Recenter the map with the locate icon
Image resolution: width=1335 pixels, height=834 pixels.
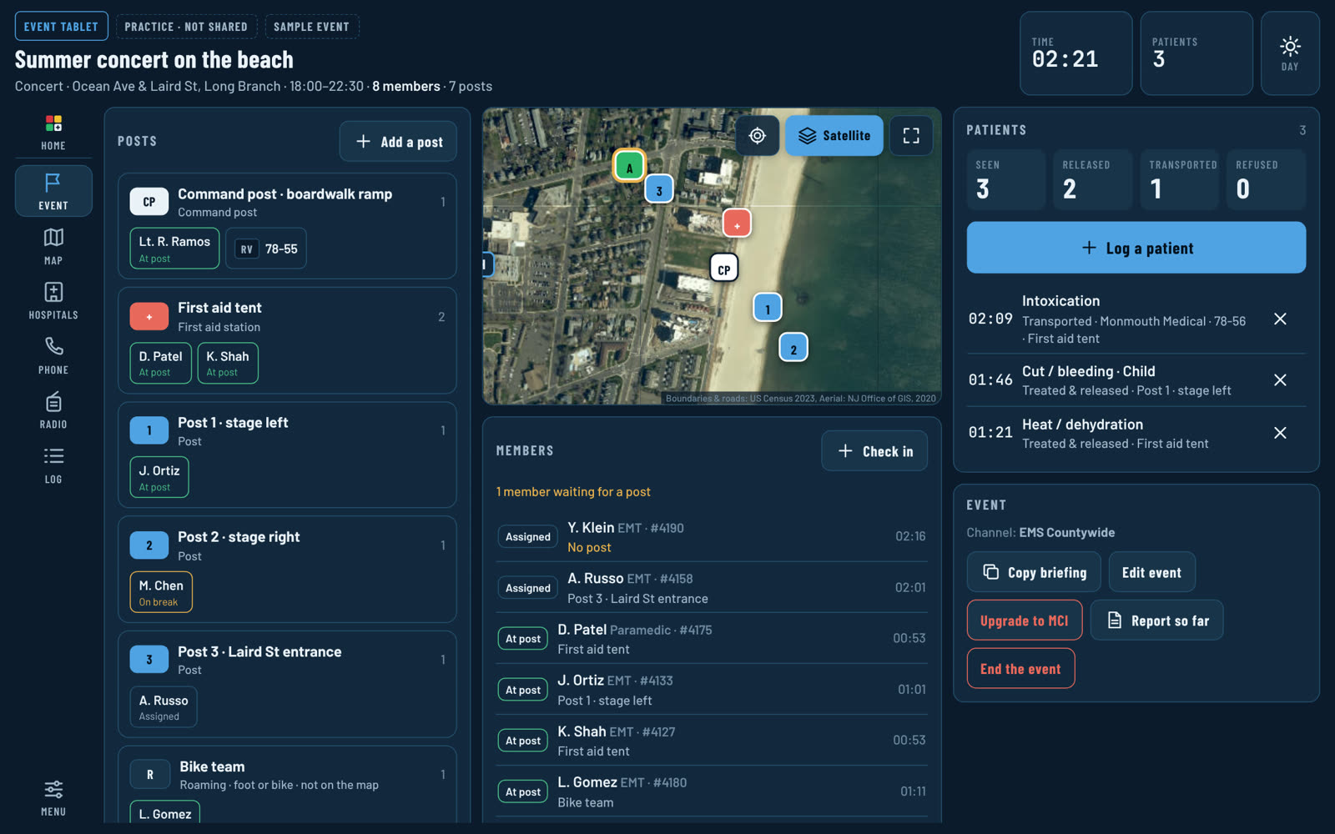coord(758,136)
